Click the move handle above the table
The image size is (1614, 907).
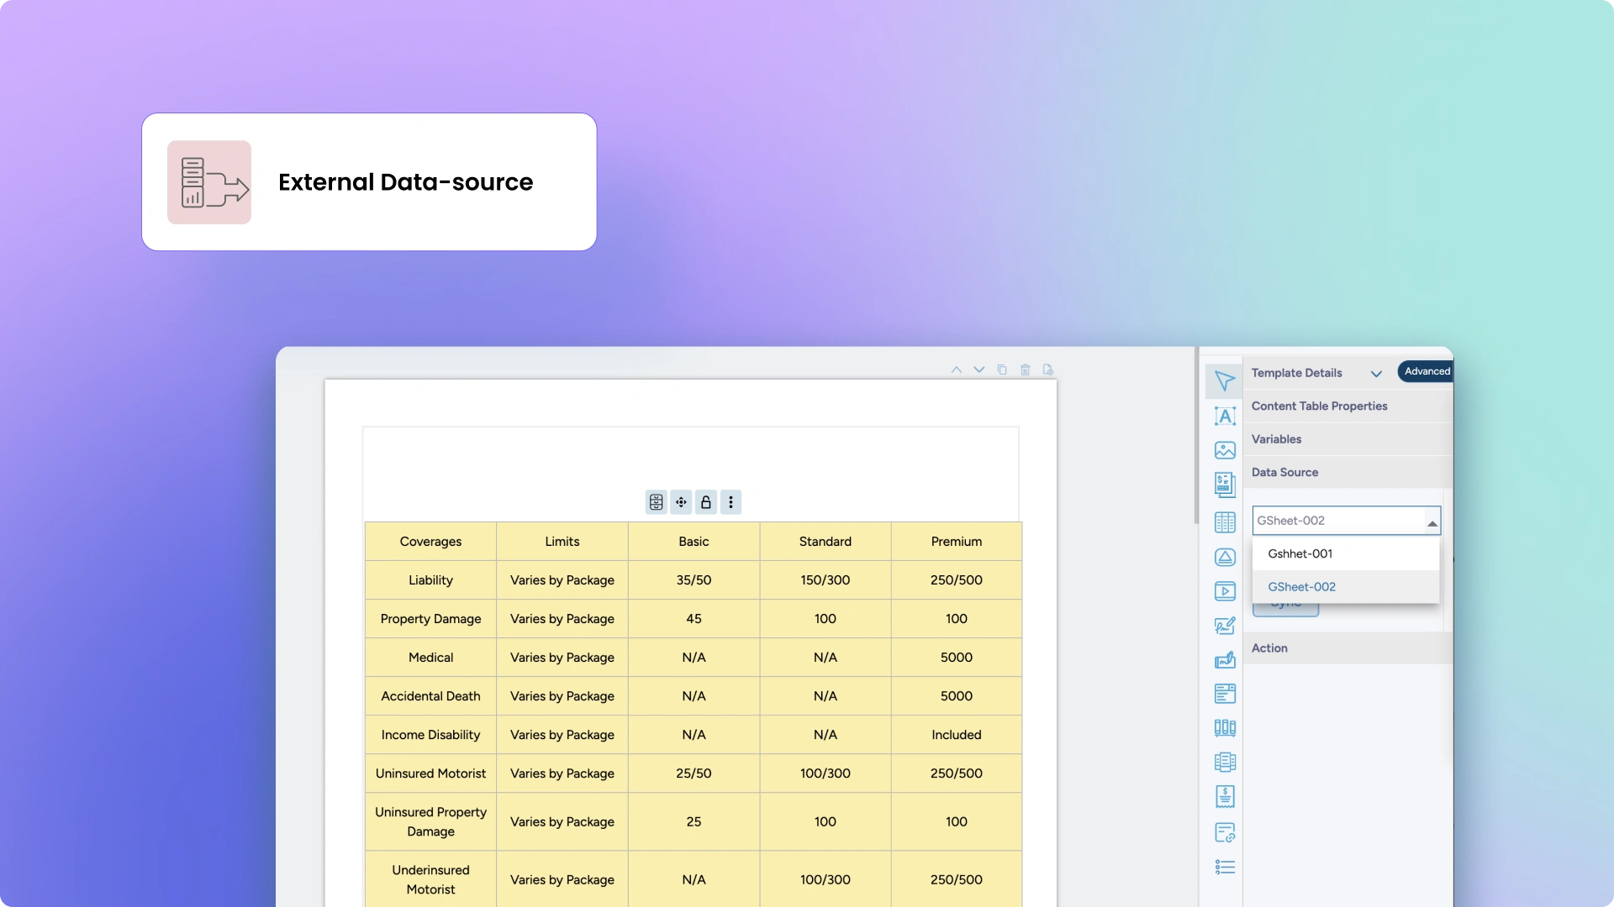click(681, 502)
